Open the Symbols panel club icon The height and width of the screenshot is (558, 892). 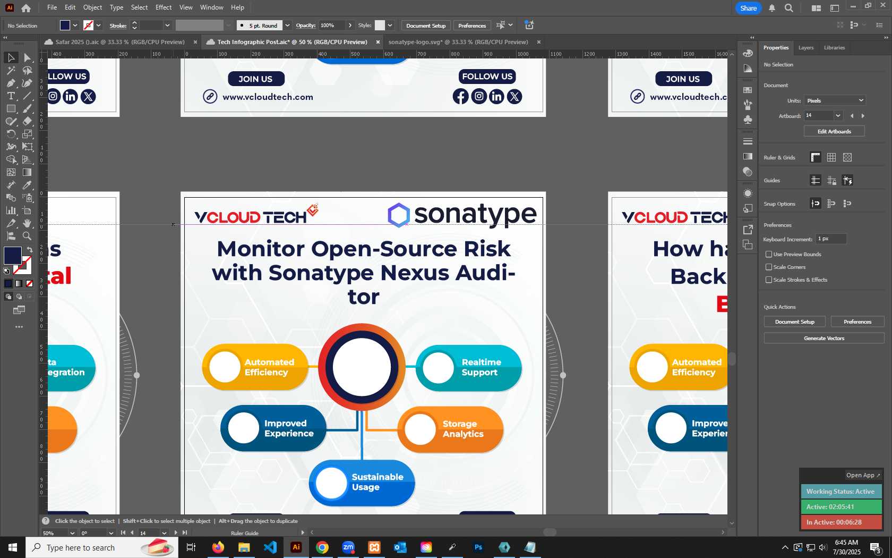748,120
